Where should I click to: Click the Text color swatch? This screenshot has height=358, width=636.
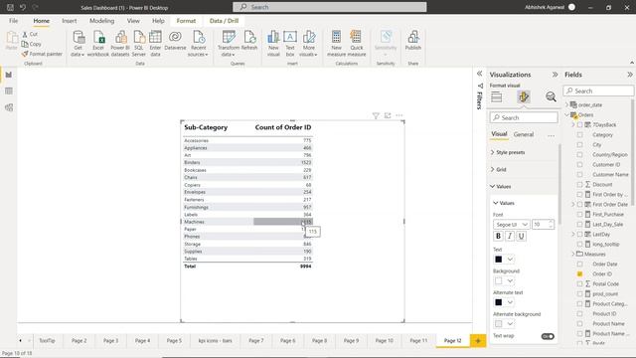pos(499,259)
